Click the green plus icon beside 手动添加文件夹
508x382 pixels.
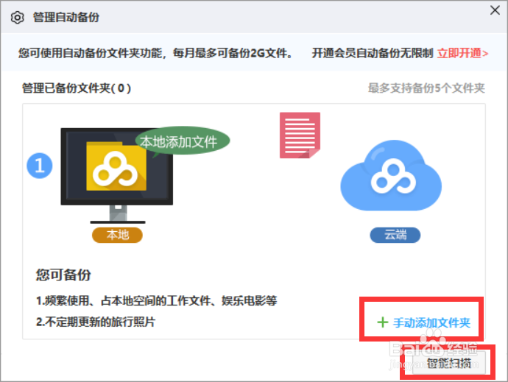(x=383, y=322)
